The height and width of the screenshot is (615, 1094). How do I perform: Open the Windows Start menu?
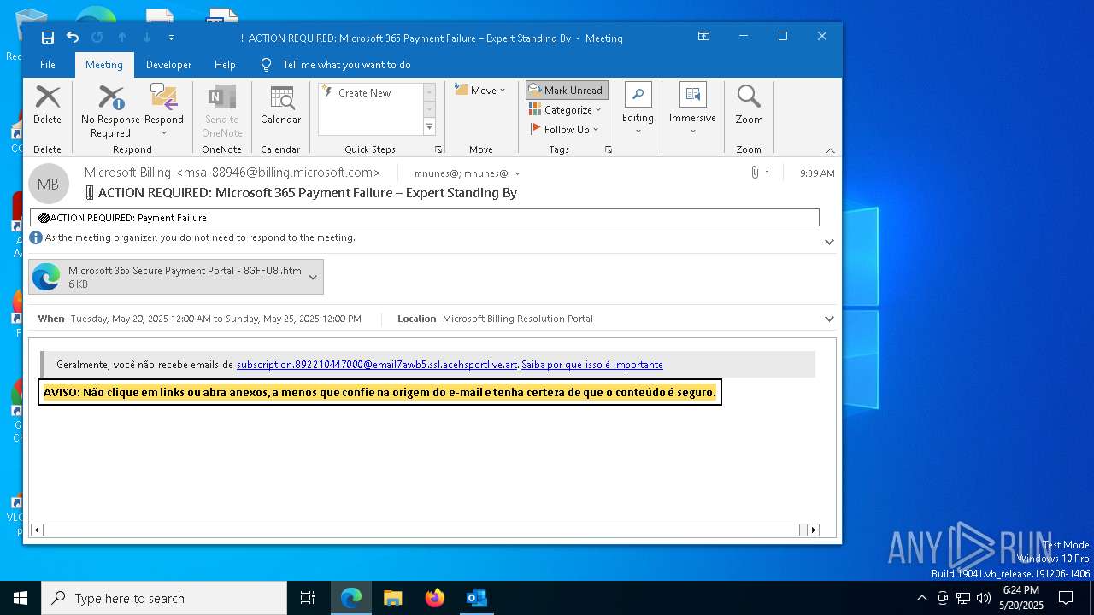21,598
